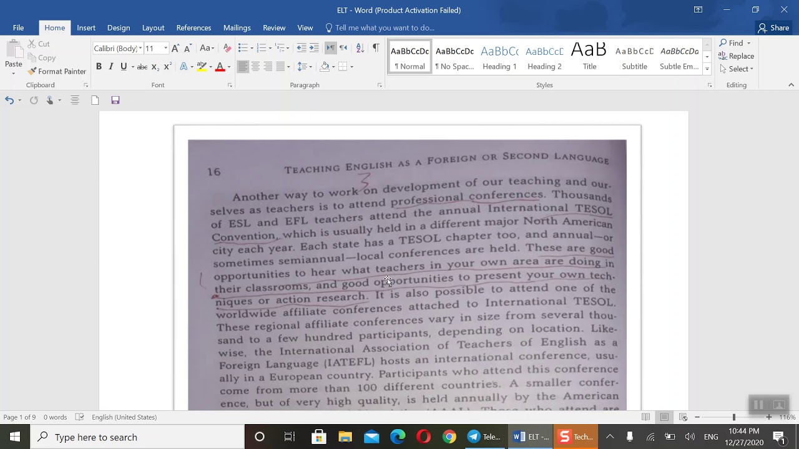Toggle Underline formatting
Viewport: 799px width, 449px height.
124,67
